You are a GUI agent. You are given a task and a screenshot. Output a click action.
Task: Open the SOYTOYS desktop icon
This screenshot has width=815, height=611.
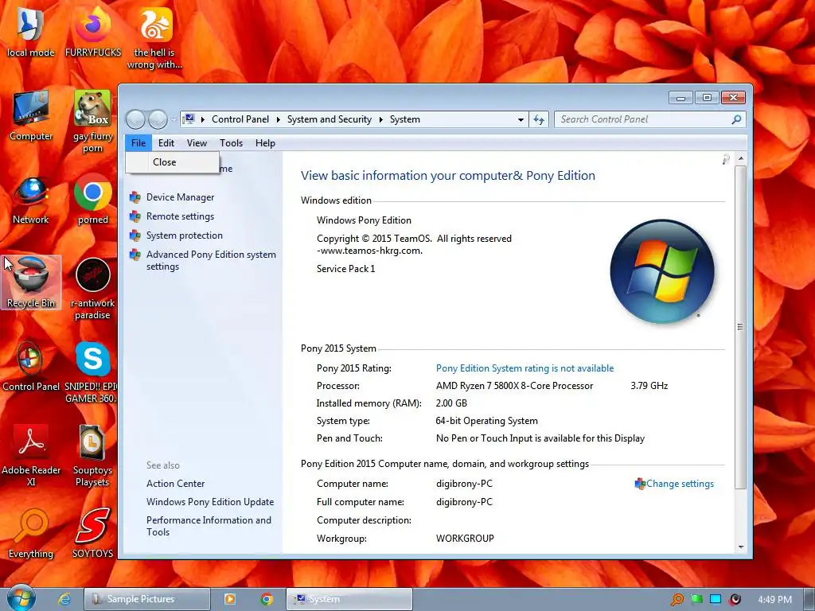pyautogui.click(x=92, y=533)
